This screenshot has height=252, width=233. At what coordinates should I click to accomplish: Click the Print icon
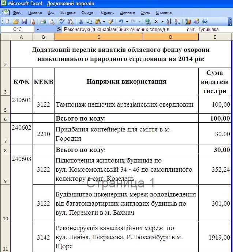[43, 22]
